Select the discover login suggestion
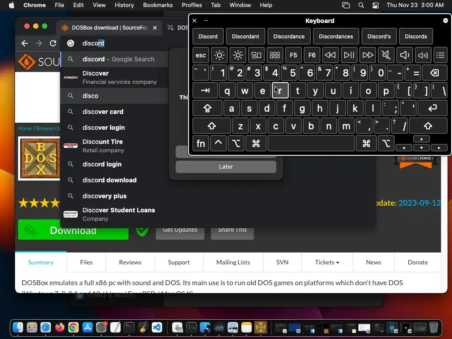Image resolution: width=452 pixels, height=339 pixels. (114, 128)
